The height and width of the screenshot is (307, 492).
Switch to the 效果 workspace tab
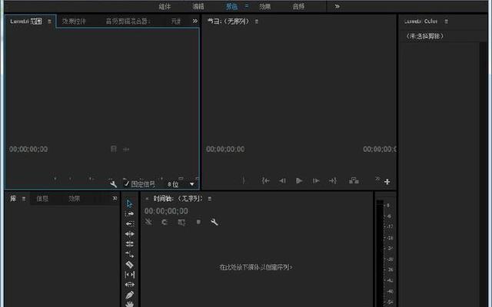click(264, 7)
